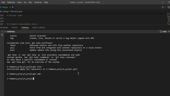Switch to the Output panel tab
170x96 pixels.
[x=15, y=28]
